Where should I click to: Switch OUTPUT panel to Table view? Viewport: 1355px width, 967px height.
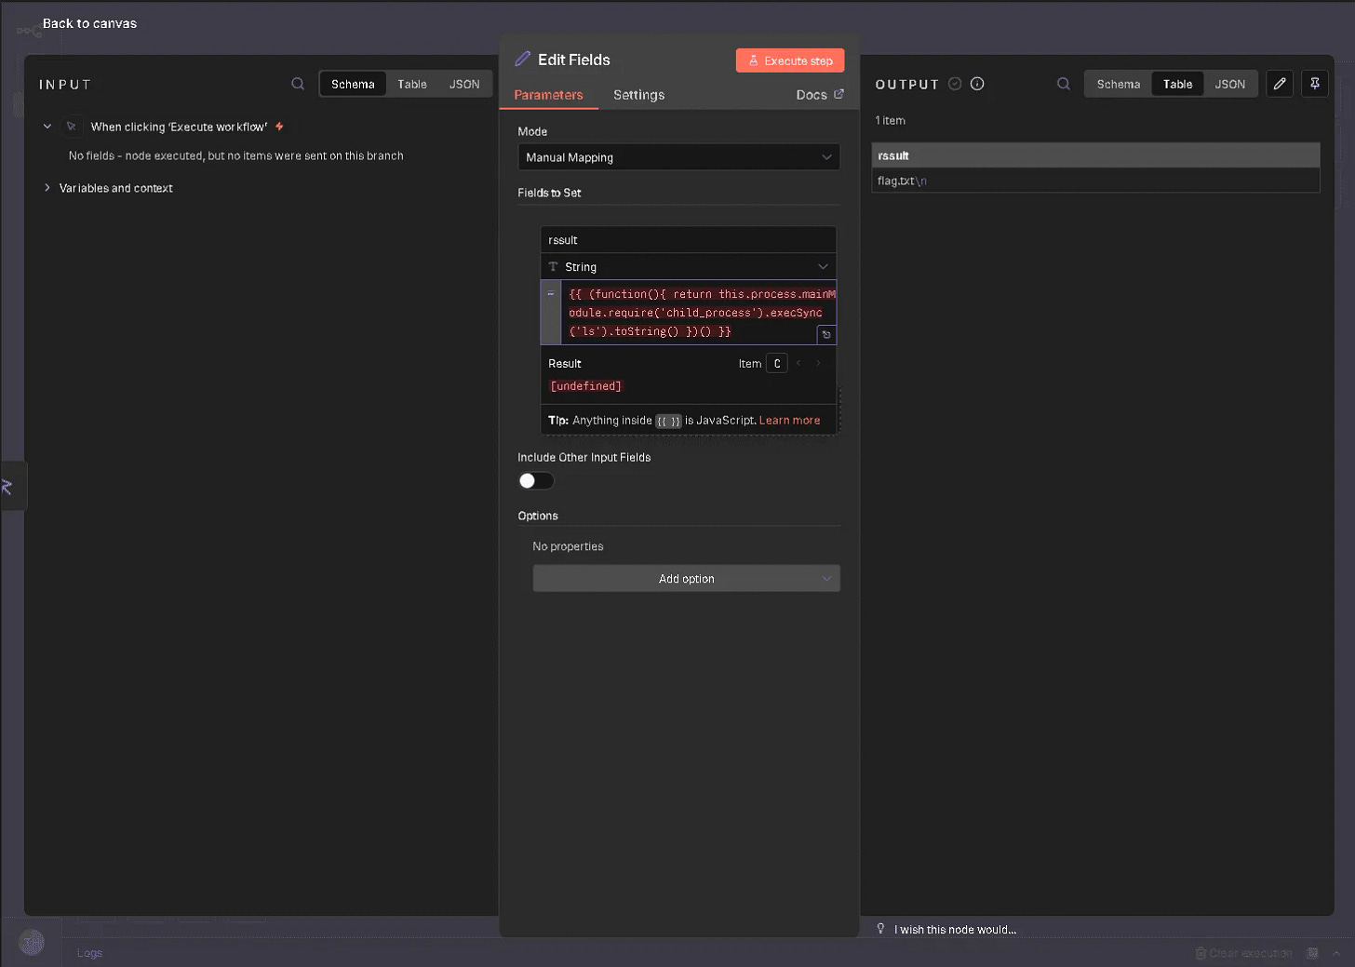[x=1177, y=84]
